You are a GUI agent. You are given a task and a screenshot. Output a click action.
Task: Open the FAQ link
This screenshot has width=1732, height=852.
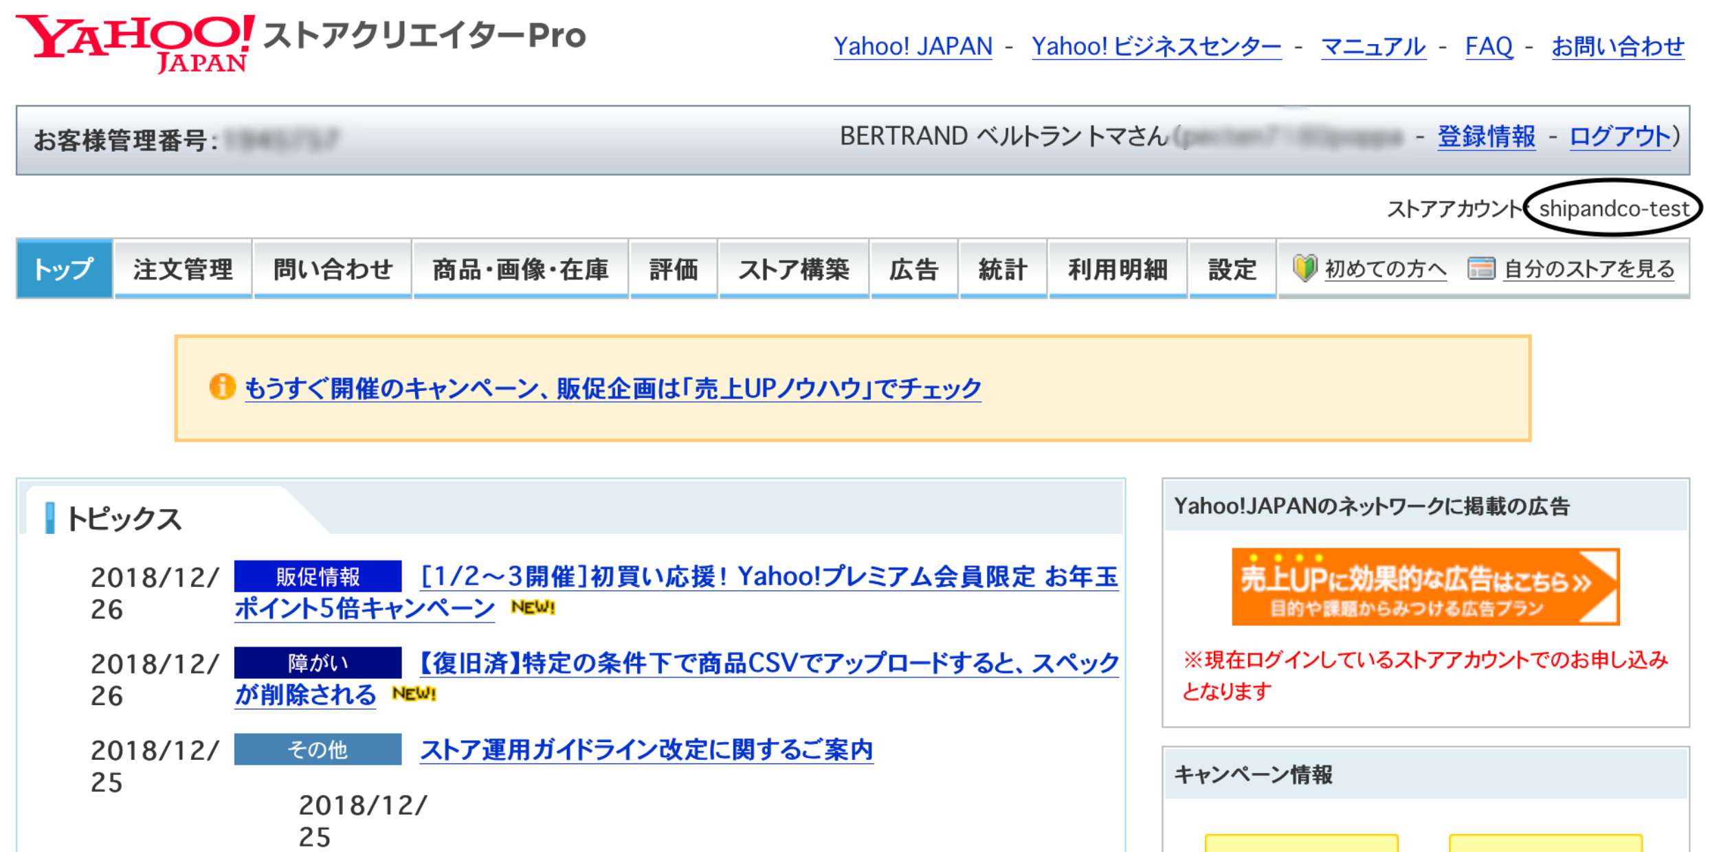pyautogui.click(x=1489, y=46)
